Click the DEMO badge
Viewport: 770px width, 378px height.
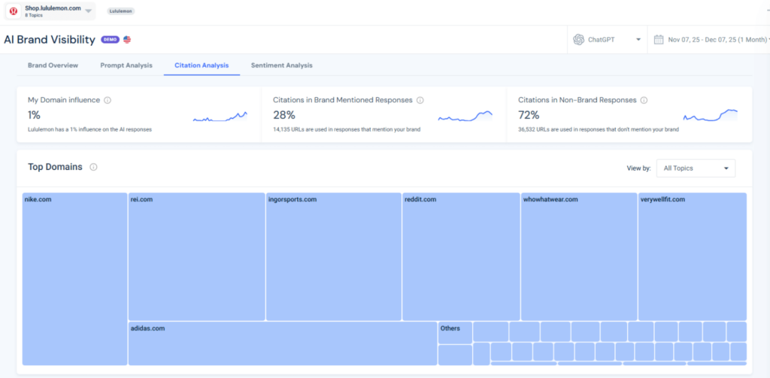[110, 39]
